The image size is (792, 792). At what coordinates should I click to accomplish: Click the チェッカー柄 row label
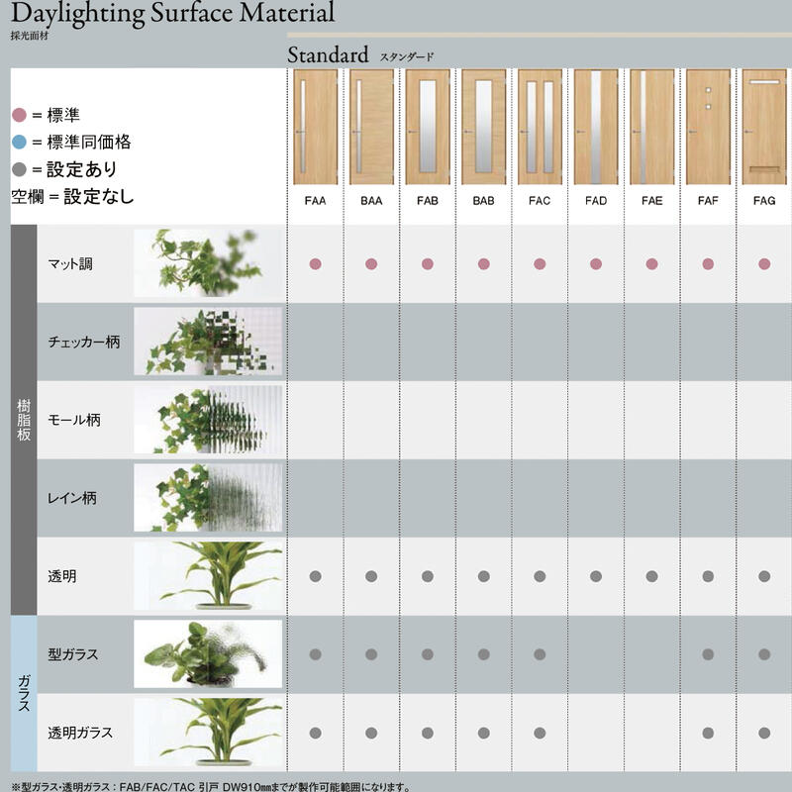[84, 342]
